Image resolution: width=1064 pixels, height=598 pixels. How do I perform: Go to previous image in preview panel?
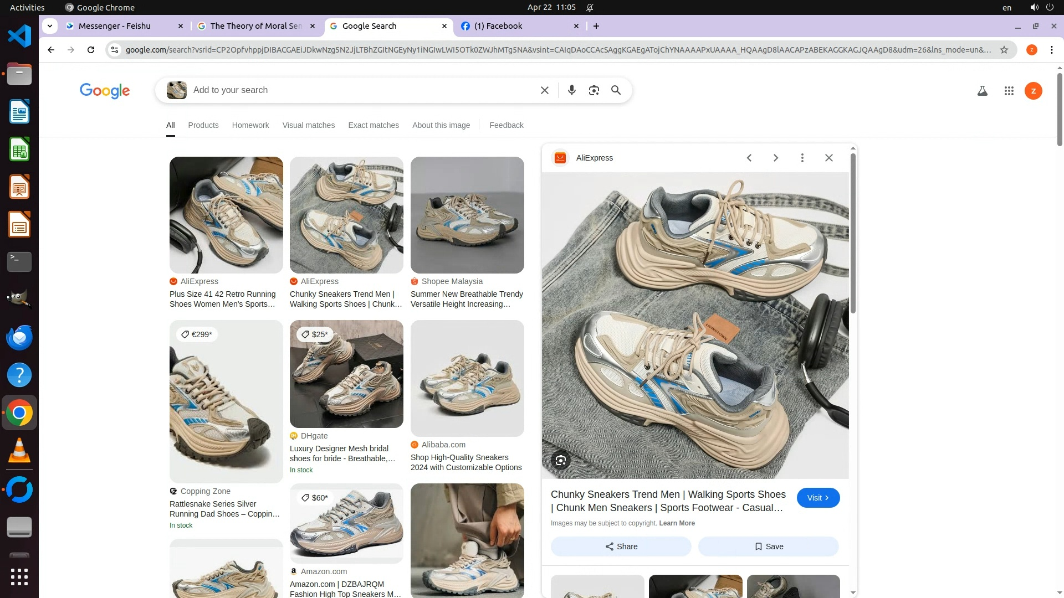coord(749,158)
